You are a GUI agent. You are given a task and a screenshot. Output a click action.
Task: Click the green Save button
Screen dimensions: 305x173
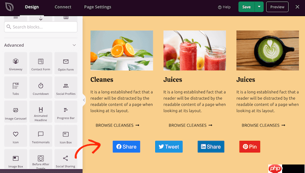tap(246, 7)
